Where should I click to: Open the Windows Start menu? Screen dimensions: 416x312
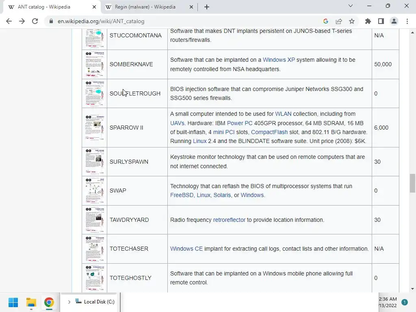pos(13,302)
